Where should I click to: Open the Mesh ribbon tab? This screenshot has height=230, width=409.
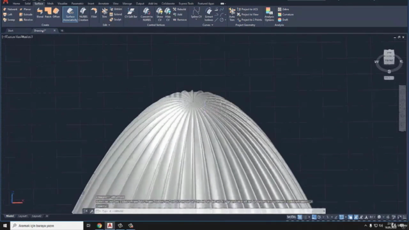click(x=50, y=4)
